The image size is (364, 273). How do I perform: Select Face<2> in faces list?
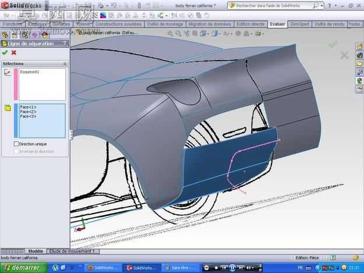(x=28, y=112)
